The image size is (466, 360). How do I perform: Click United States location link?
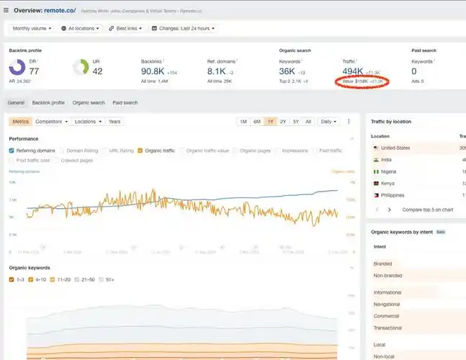395,148
